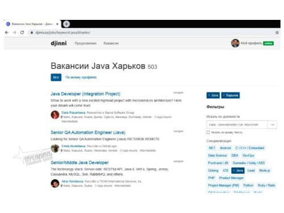Open the Предложения menu item

[86, 43]
